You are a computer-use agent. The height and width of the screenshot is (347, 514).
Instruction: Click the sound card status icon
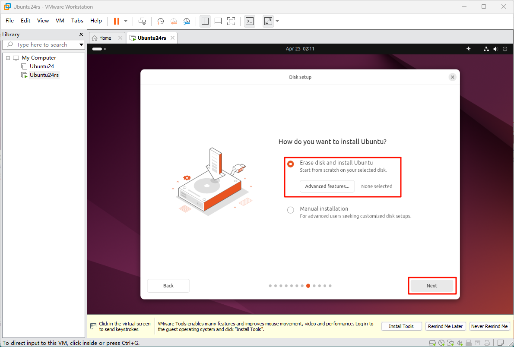[460, 343]
